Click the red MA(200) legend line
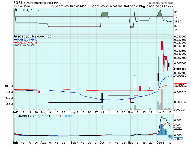The height and width of the screenshot is (145, 191). click(15, 42)
